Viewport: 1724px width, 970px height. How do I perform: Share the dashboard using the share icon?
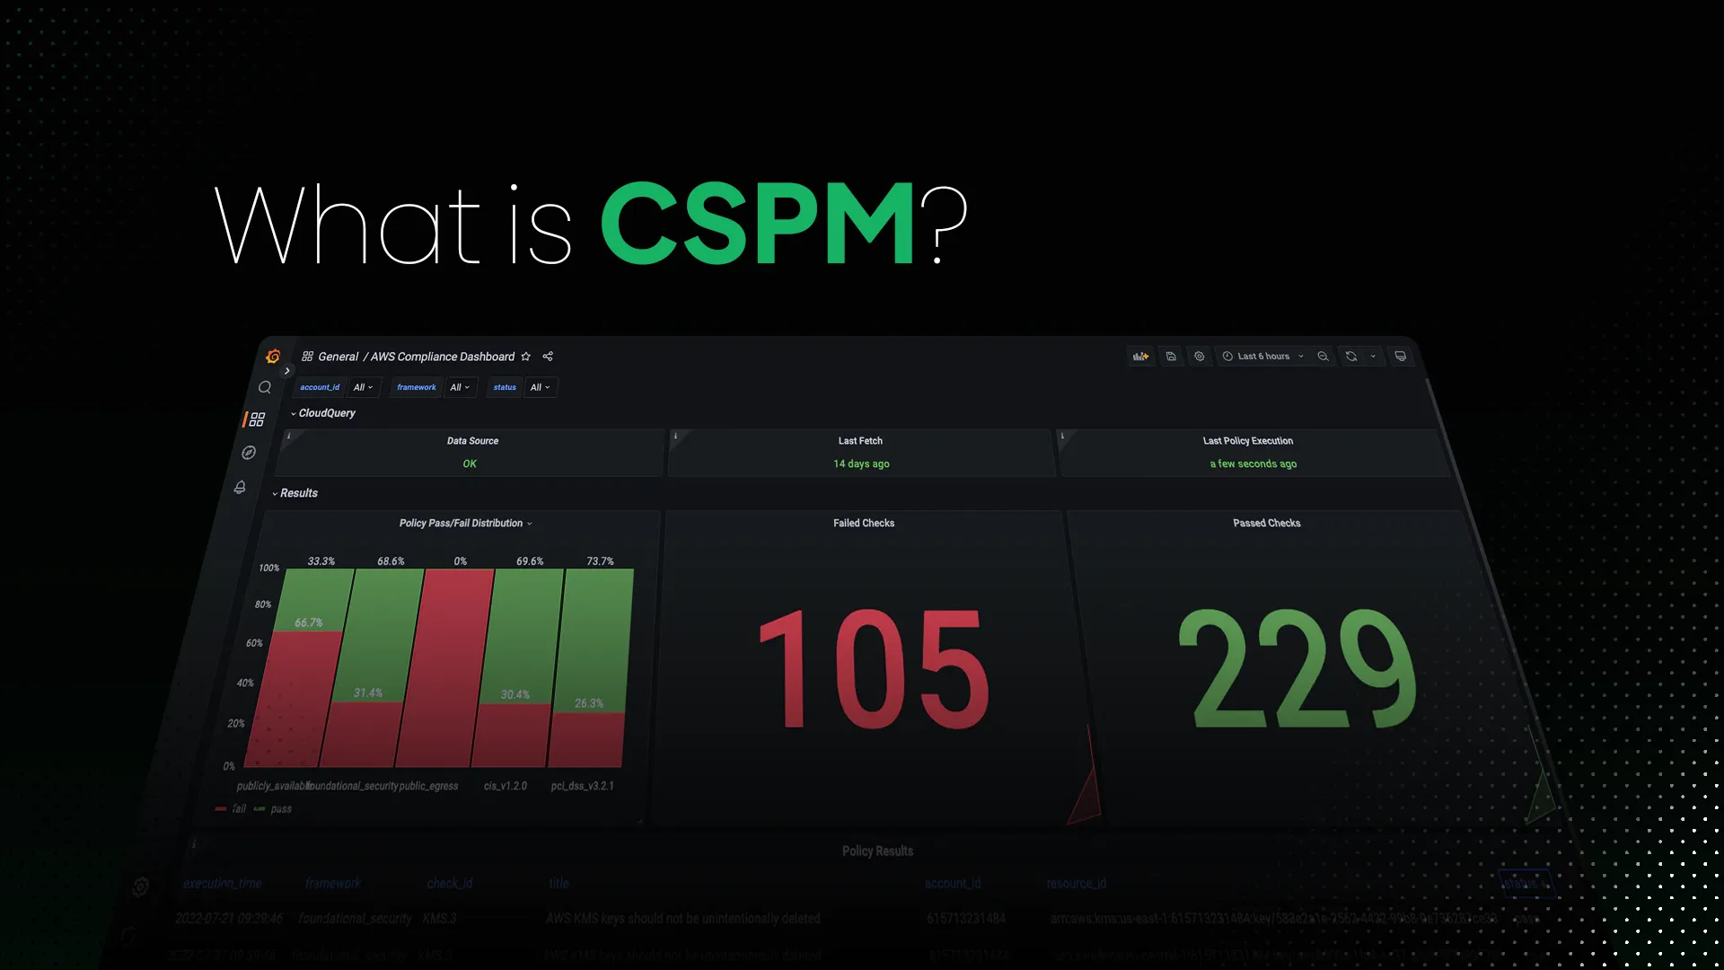pos(548,357)
